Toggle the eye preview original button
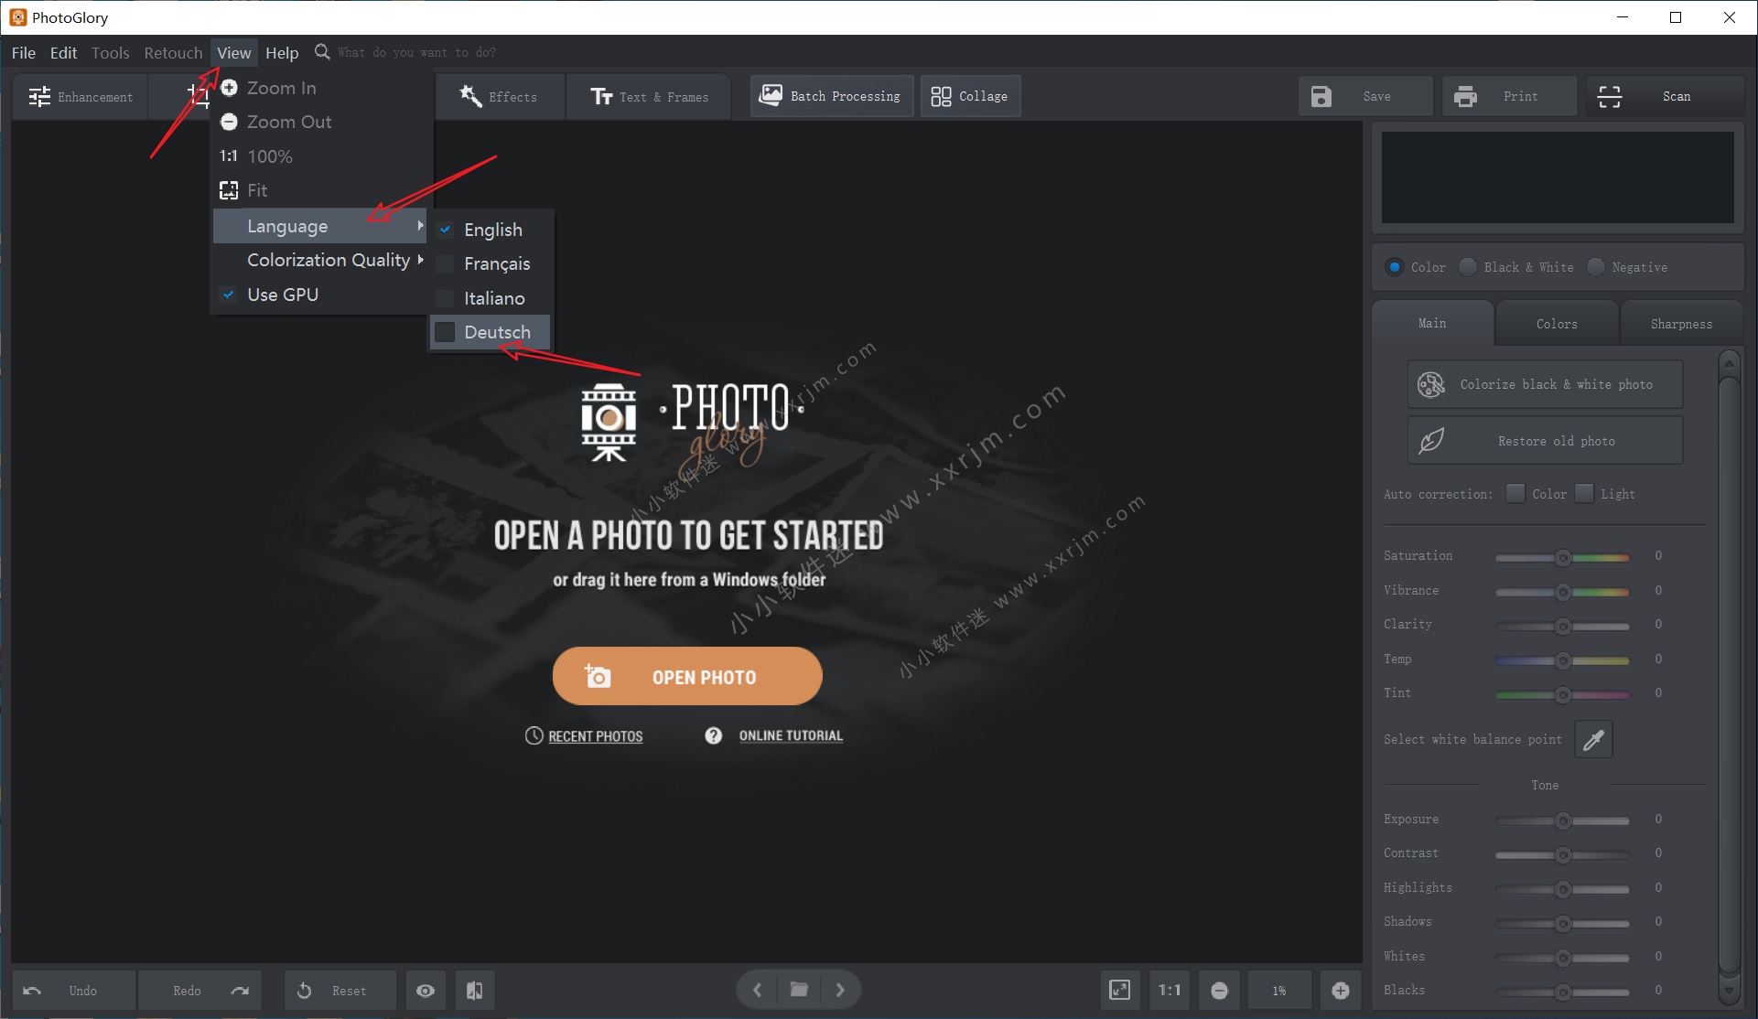The width and height of the screenshot is (1758, 1019). click(x=426, y=991)
